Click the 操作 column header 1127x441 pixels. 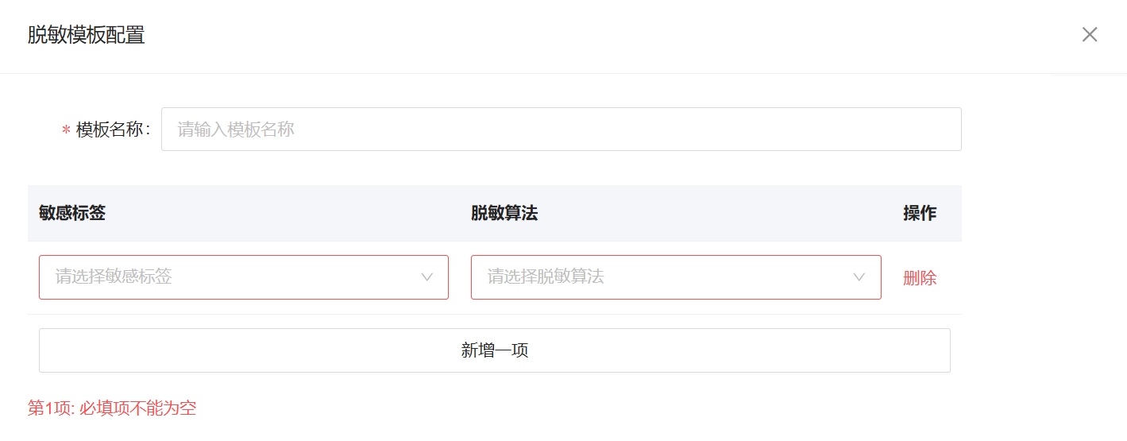tap(920, 213)
